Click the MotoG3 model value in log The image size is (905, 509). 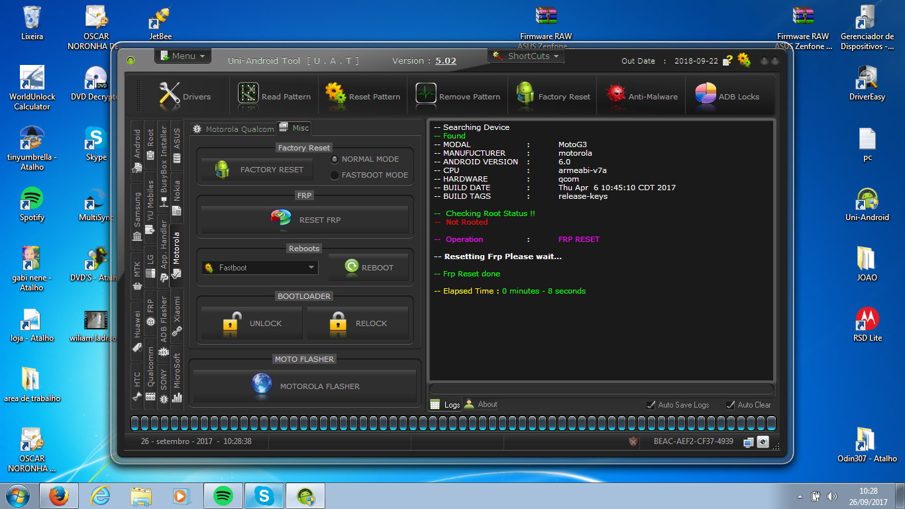coord(572,144)
